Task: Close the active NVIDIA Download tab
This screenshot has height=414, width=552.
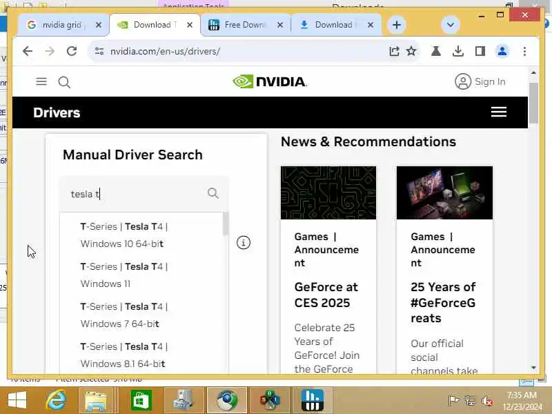Action: [x=189, y=25]
